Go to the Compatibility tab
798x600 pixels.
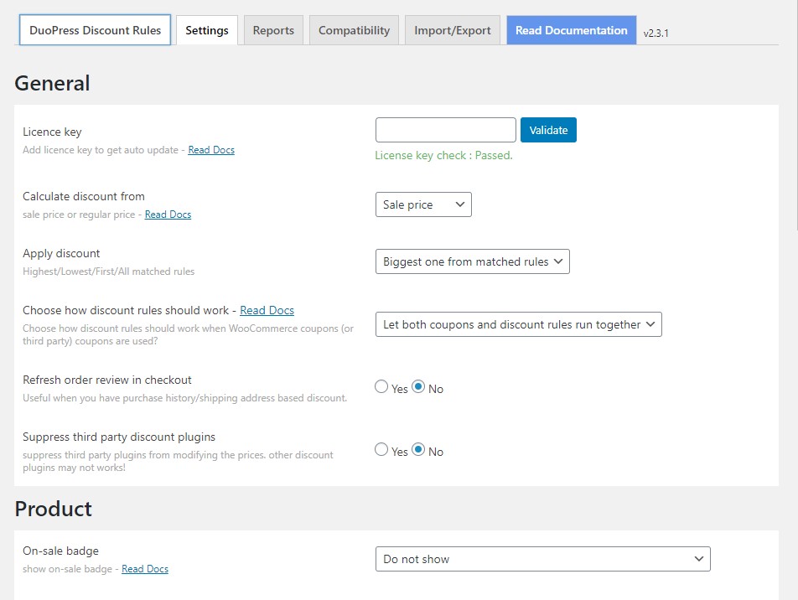(x=354, y=30)
